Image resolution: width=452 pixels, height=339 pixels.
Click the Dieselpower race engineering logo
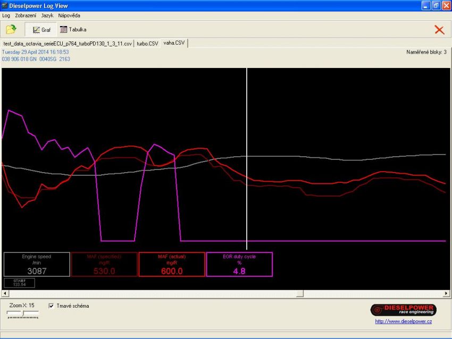pyautogui.click(x=403, y=310)
